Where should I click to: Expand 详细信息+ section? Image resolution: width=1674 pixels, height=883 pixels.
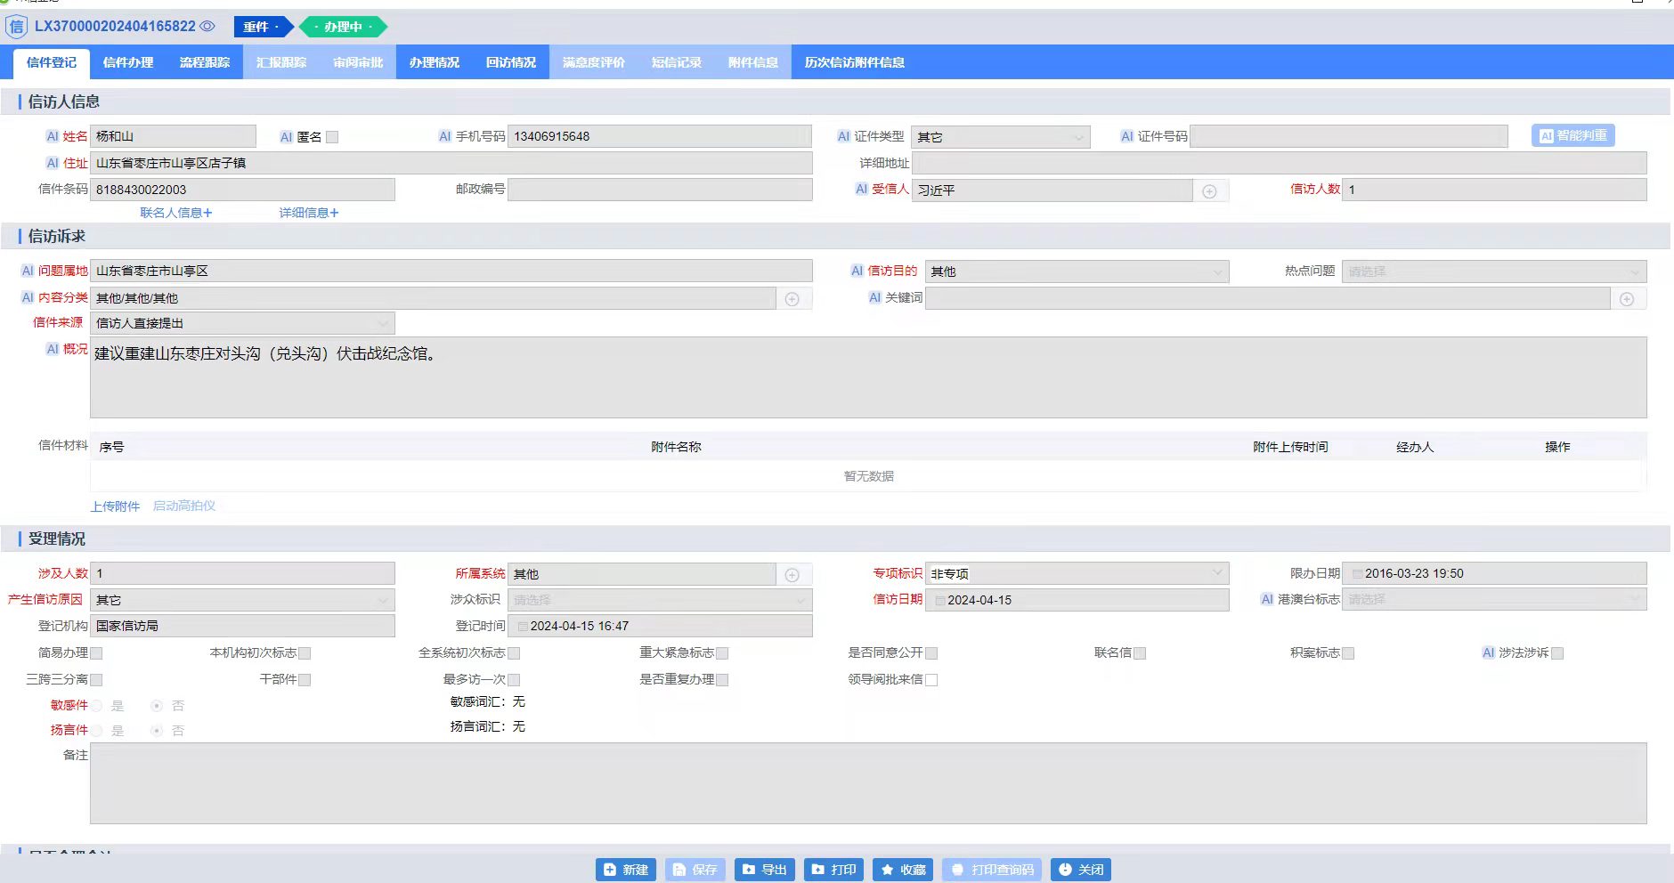(309, 213)
